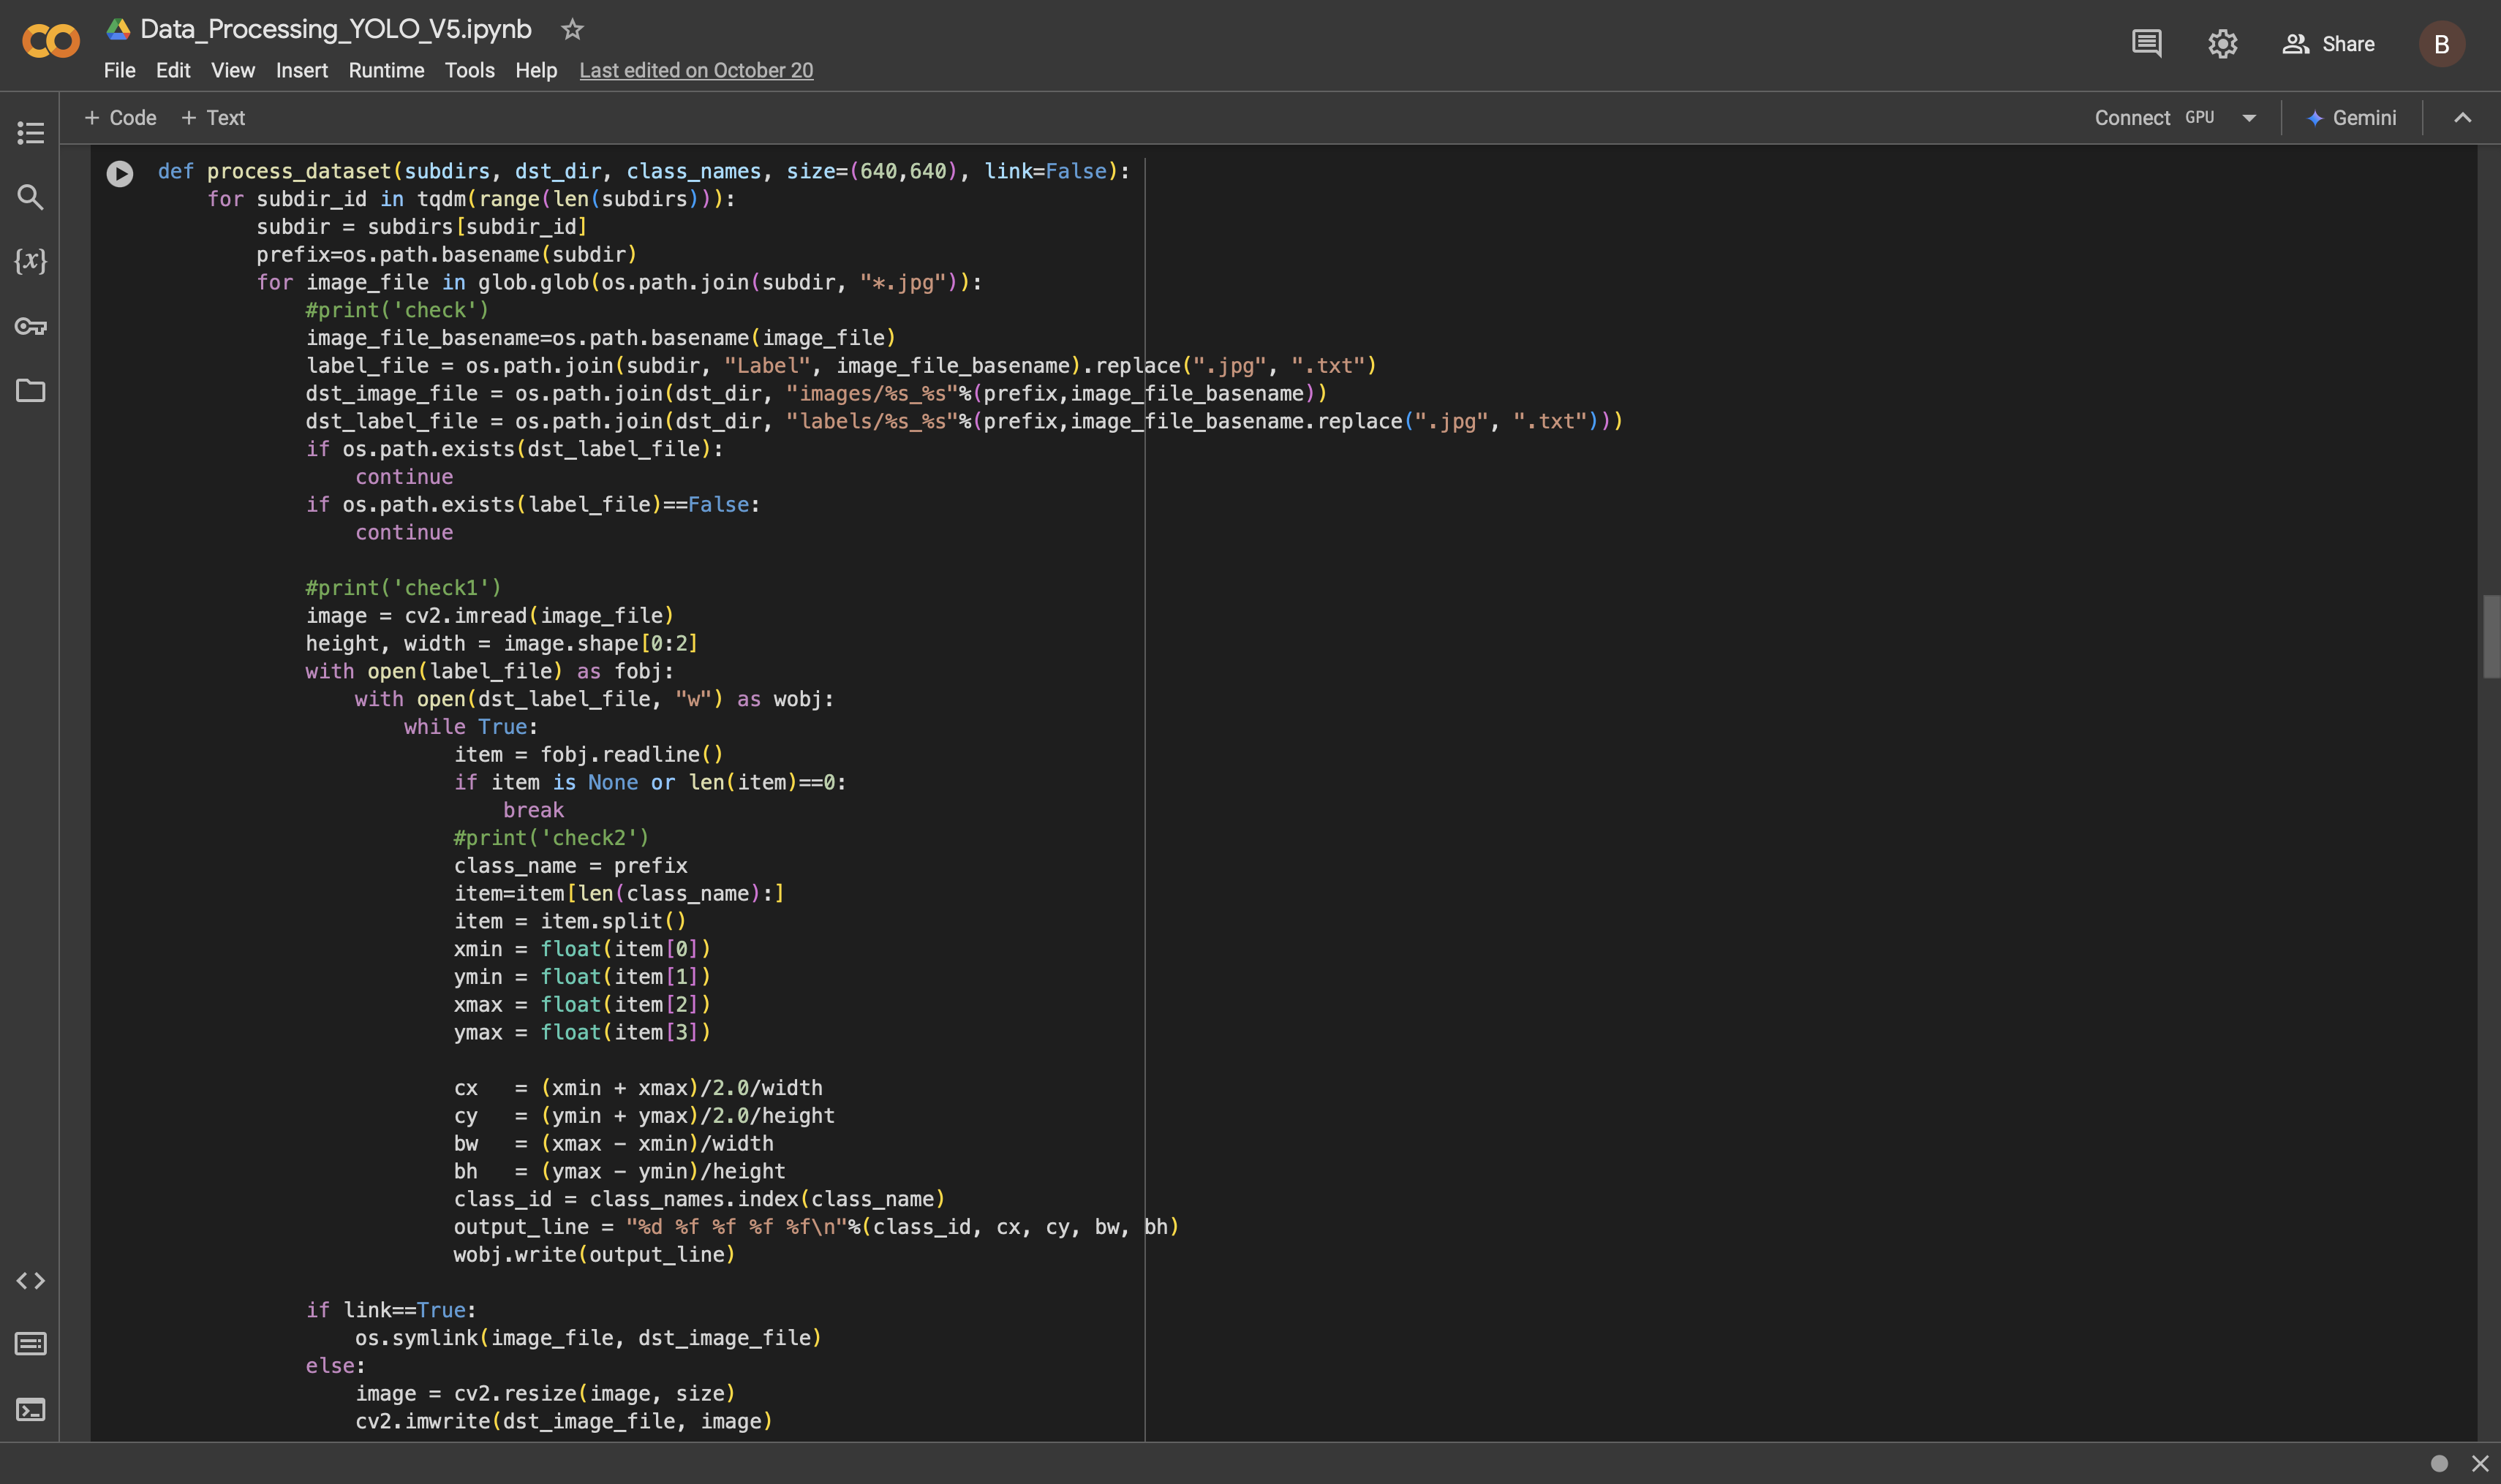Open the Insert menu
This screenshot has height=1484, width=2501.
[301, 70]
